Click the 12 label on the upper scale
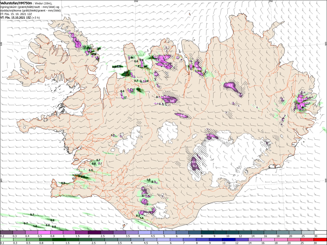Image resolution: width=327 pixels, height=245 pixels. pos(240,236)
